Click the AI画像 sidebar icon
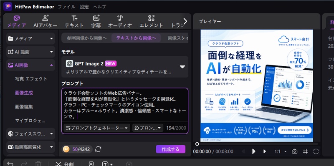 pyautogui.click(x=11, y=65)
